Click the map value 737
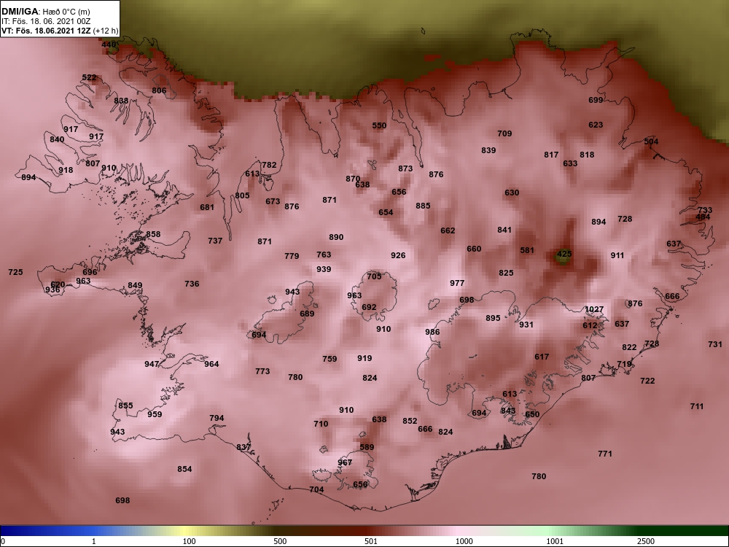The width and height of the screenshot is (729, 547). (215, 241)
